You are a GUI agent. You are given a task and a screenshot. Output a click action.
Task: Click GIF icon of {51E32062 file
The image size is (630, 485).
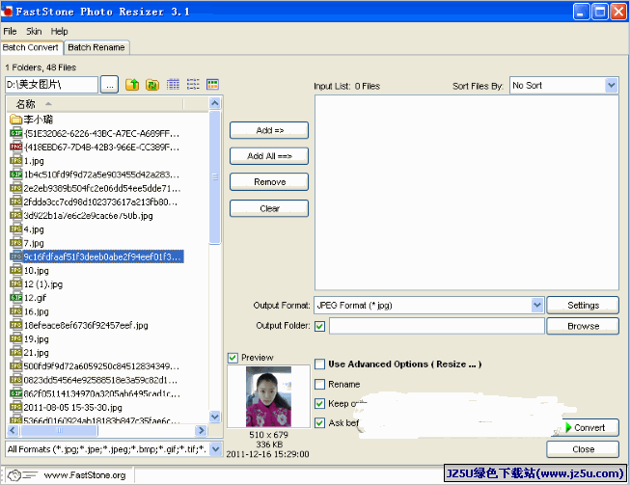click(x=15, y=133)
